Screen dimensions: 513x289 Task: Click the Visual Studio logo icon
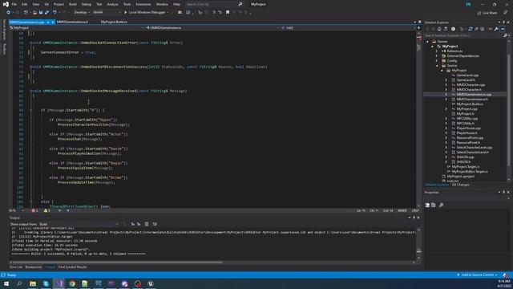[6, 4]
